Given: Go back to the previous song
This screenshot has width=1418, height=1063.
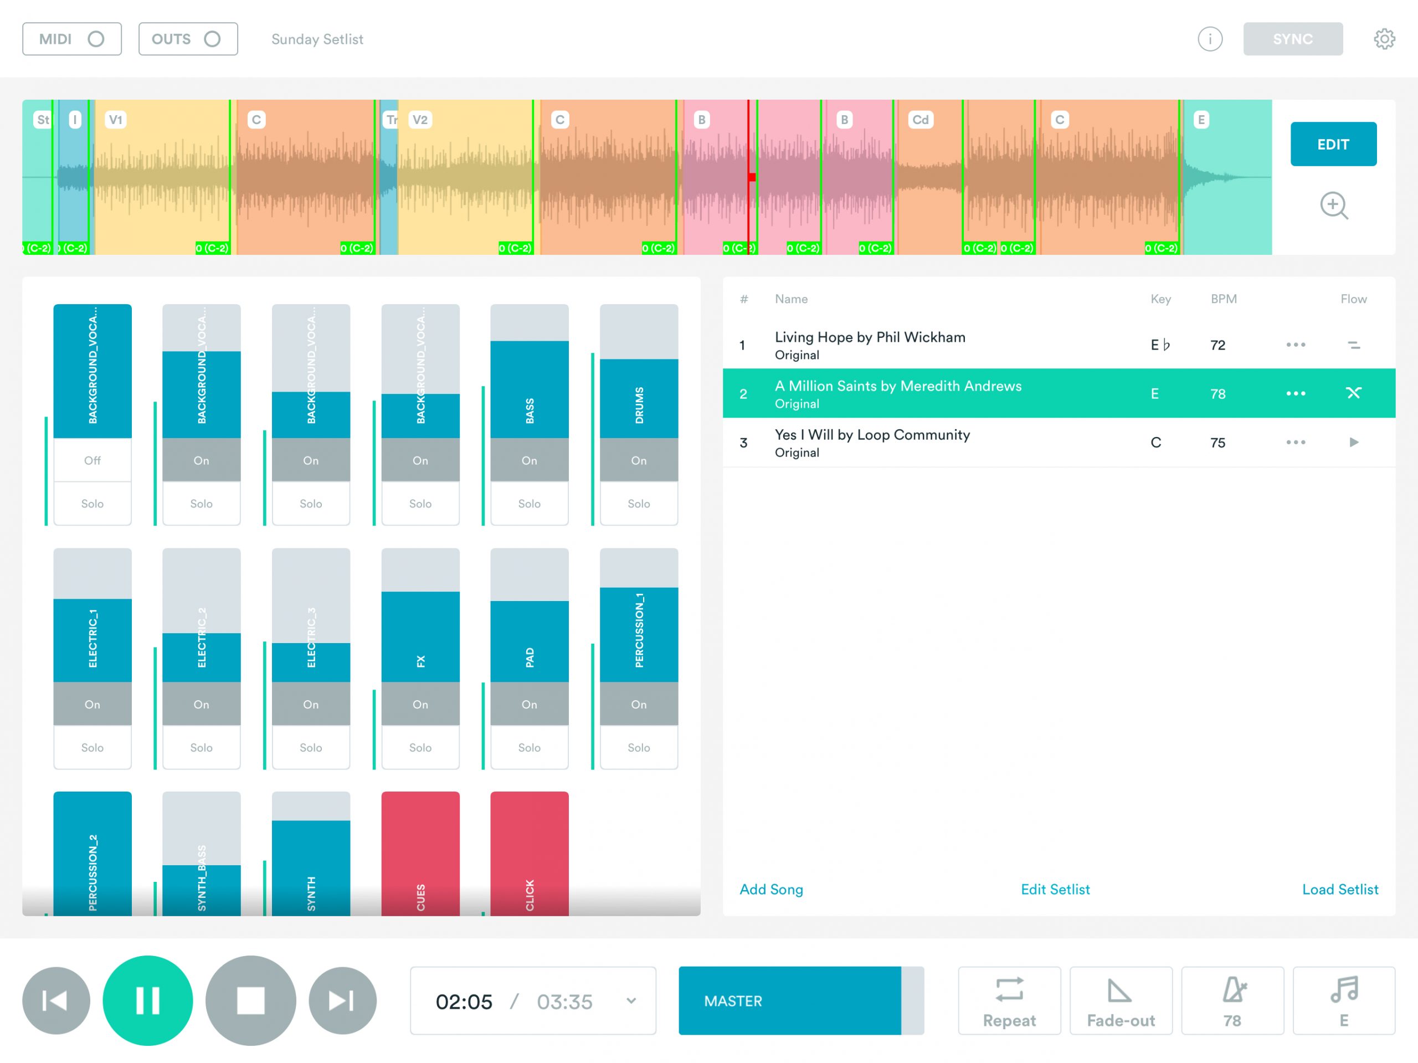Looking at the screenshot, I should tap(56, 1000).
